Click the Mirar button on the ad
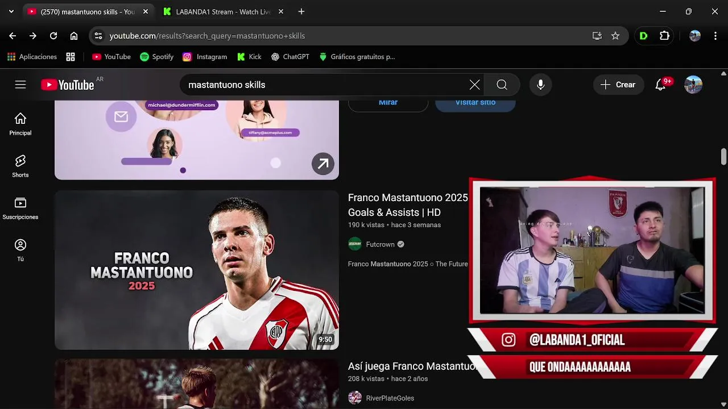Image resolution: width=728 pixels, height=409 pixels. [388, 105]
